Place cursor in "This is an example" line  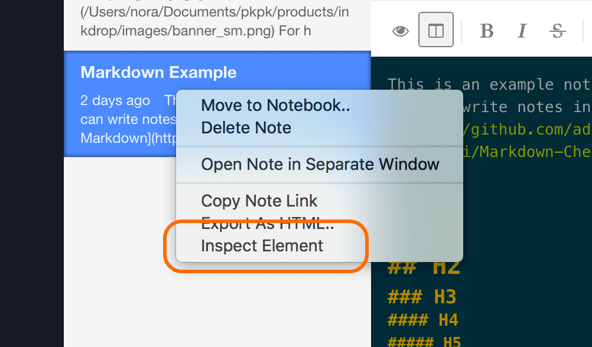coord(488,84)
